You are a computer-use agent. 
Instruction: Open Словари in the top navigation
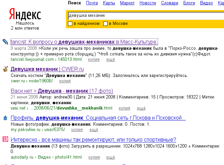pos(170,3)
